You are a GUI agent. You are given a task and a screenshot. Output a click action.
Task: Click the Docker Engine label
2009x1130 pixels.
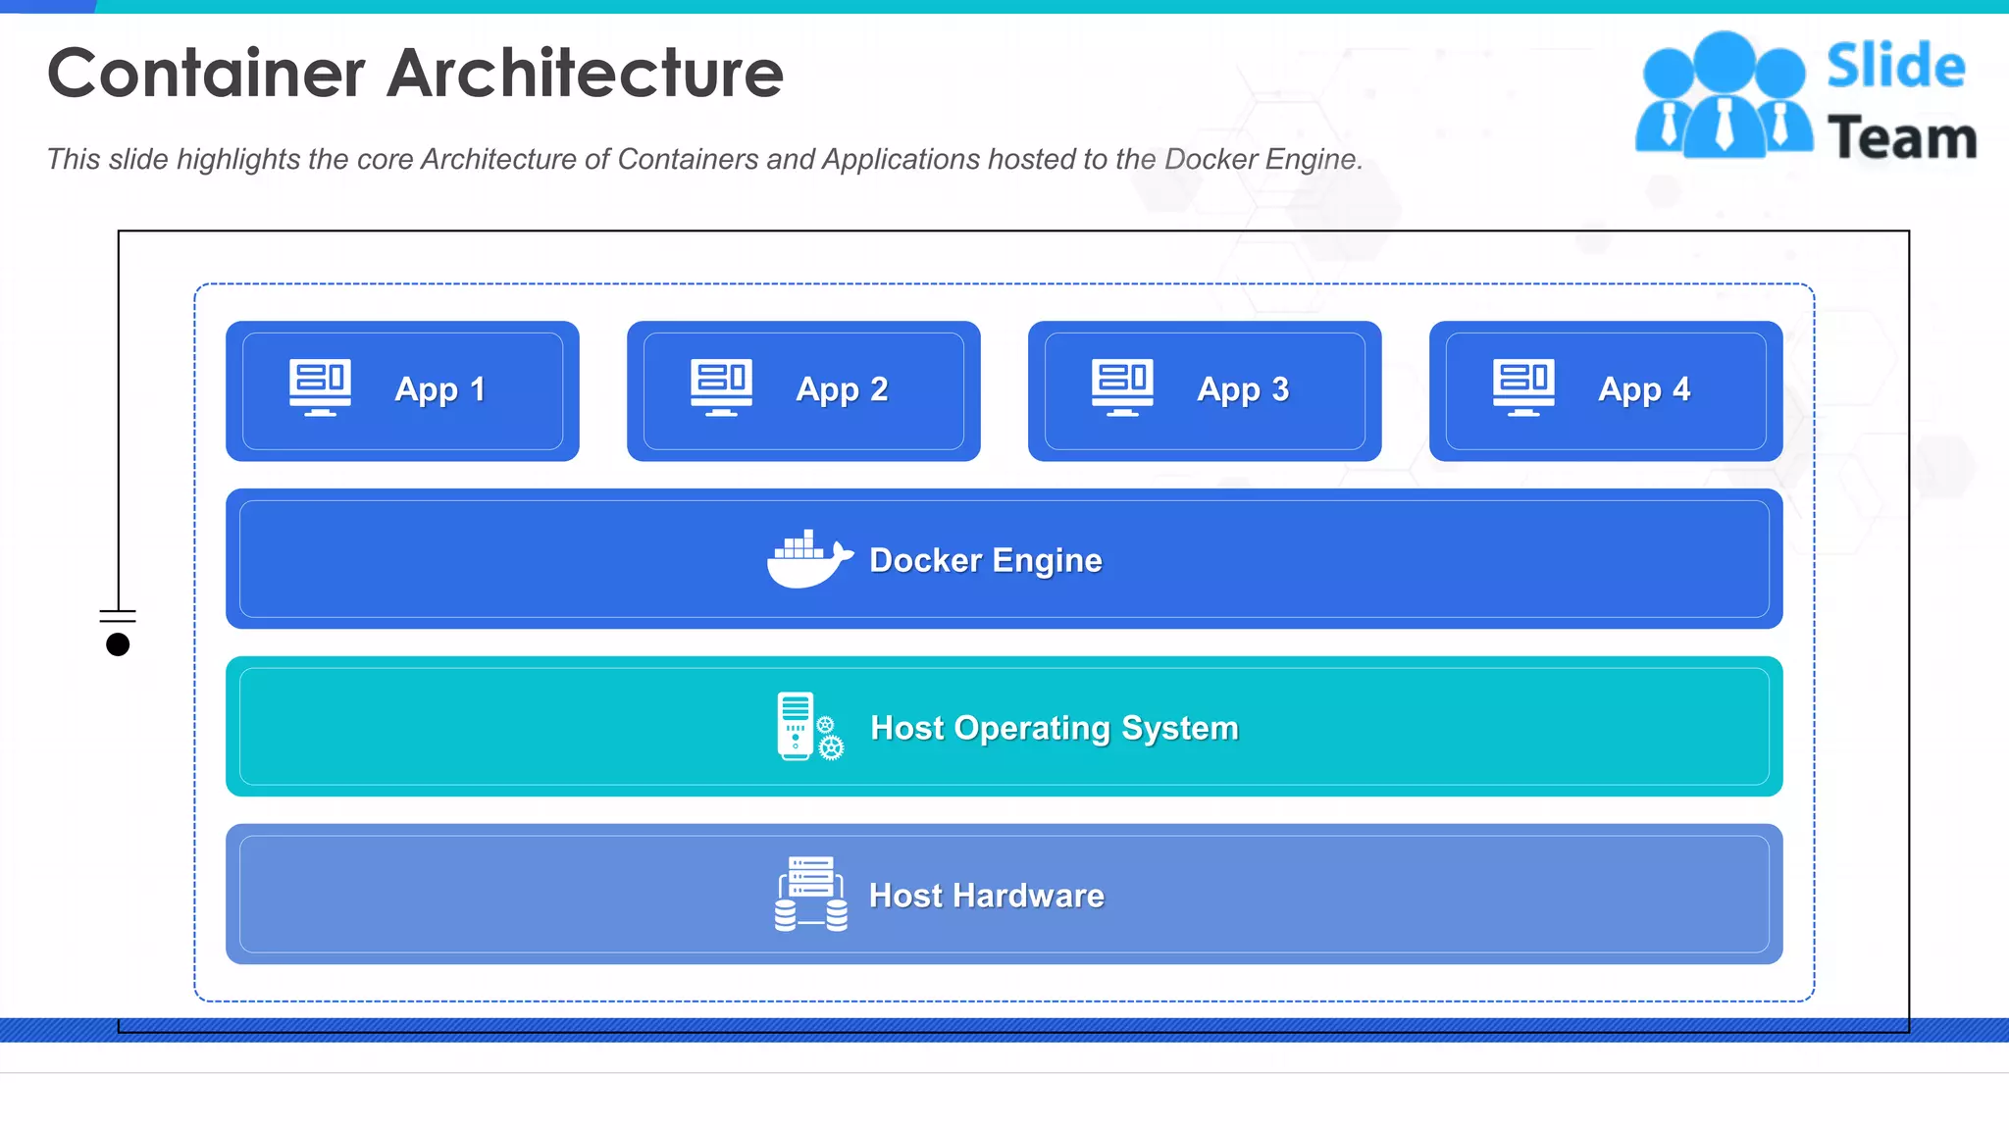(986, 560)
